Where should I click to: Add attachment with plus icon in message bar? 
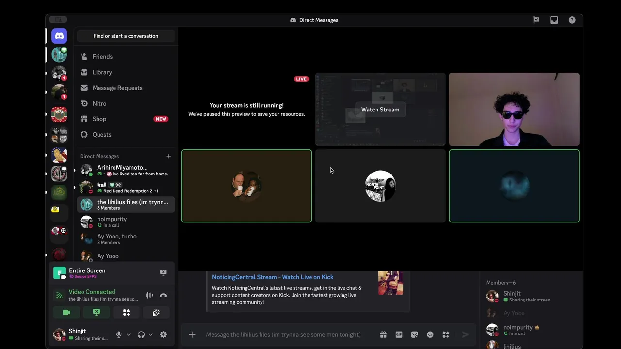(192, 334)
